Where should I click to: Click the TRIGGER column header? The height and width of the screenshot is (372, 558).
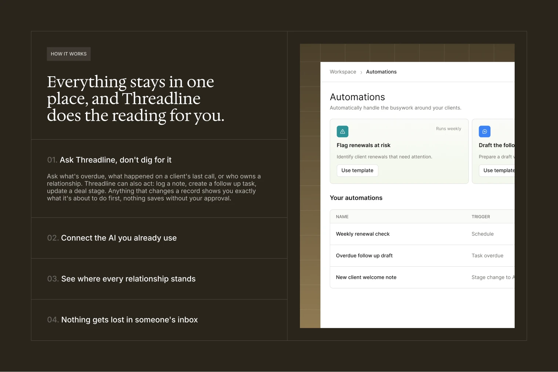click(481, 217)
